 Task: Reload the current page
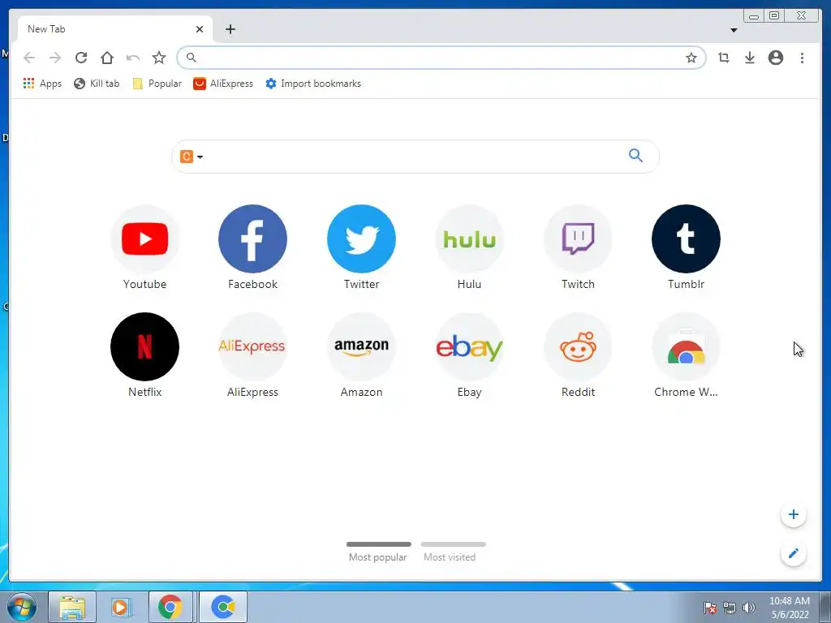pyautogui.click(x=81, y=58)
